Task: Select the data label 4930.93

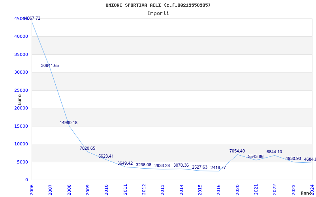Action: click(293, 159)
